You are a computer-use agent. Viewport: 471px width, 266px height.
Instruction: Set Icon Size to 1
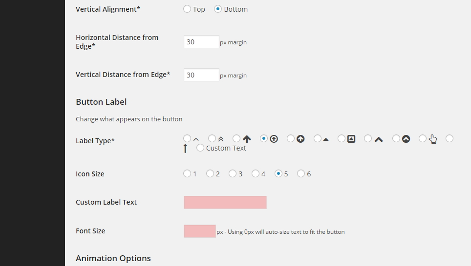tap(187, 173)
